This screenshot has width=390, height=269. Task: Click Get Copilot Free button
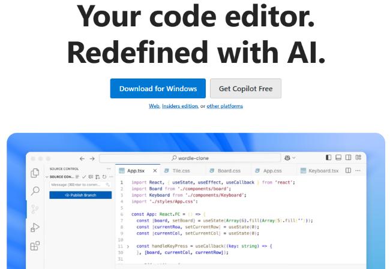[246, 89]
